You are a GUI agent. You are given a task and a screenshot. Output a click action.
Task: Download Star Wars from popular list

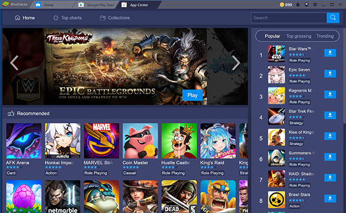(330, 53)
